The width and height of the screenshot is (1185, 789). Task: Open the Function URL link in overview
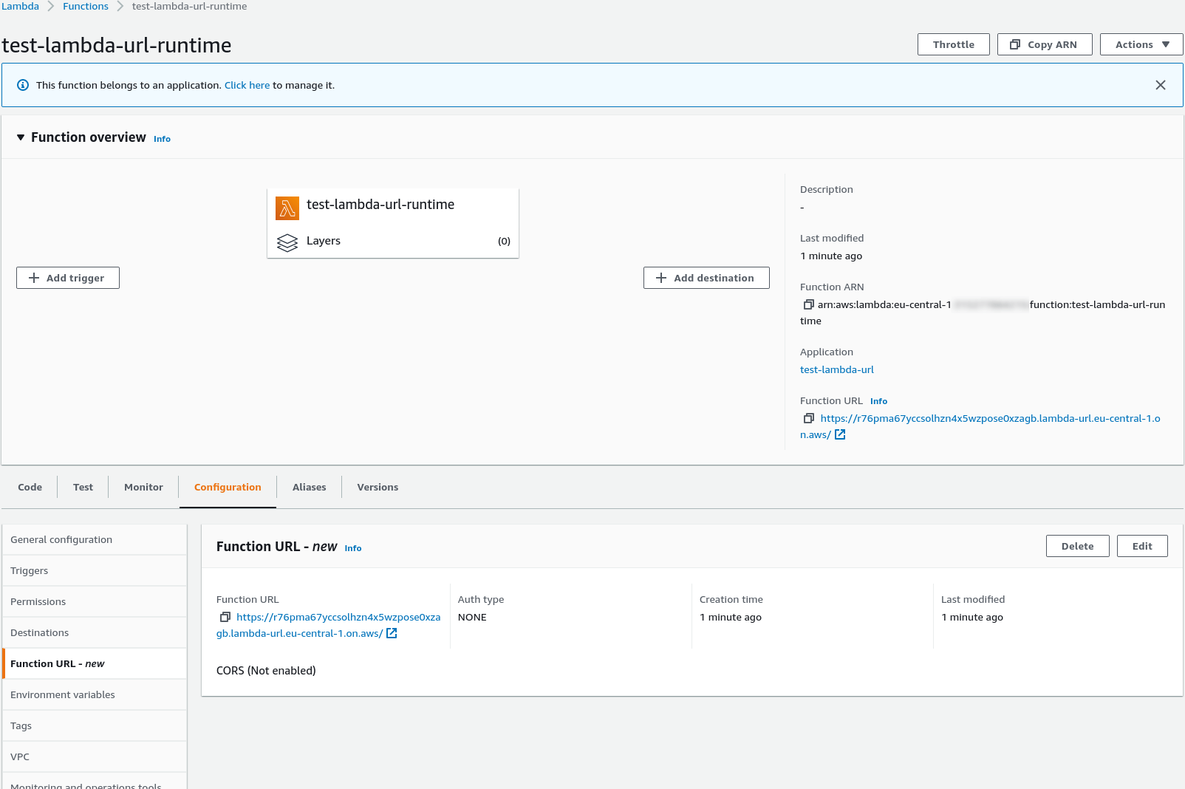pos(990,418)
